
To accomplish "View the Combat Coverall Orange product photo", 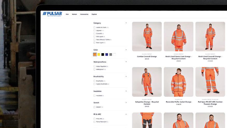I will click(147, 36).
